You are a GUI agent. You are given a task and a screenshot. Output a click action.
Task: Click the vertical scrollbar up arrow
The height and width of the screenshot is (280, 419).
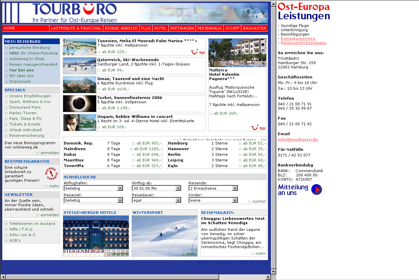[274, 4]
